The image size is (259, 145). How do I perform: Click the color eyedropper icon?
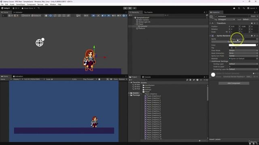coord(257,45)
